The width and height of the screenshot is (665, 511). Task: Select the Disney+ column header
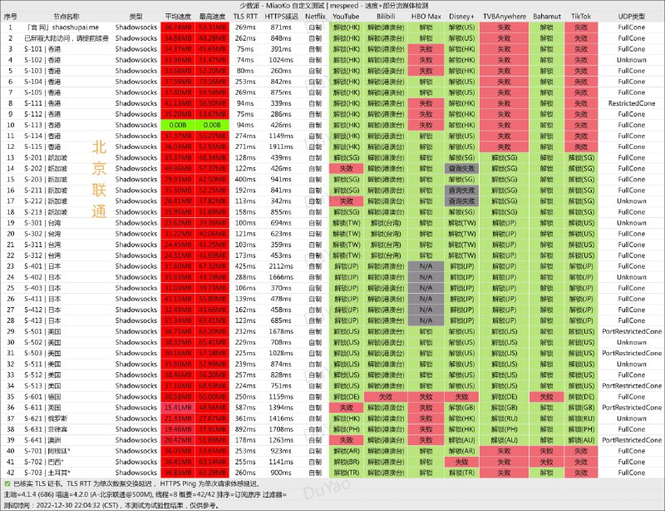462,17
